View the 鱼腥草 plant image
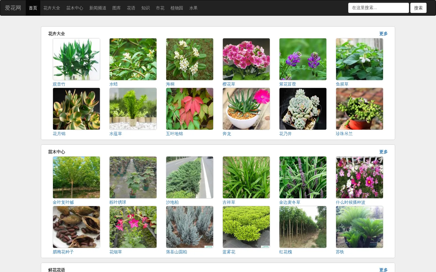436x272 pixels. [359, 59]
